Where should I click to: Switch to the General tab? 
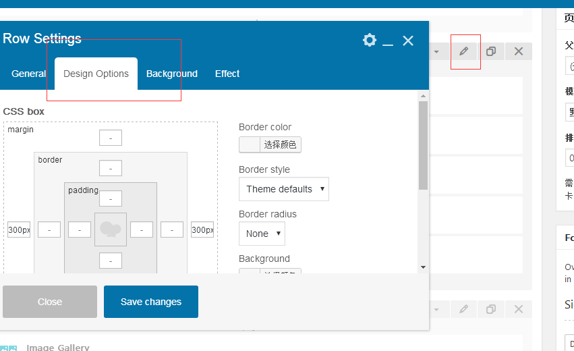tap(29, 74)
